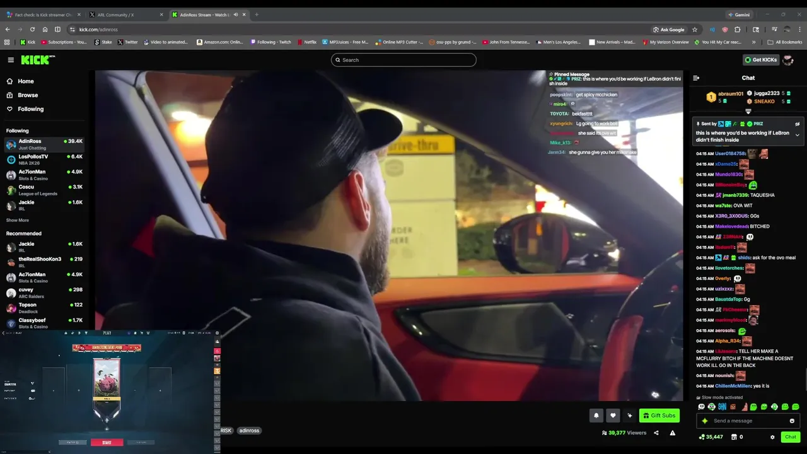Open the emote picker in chat

pyautogui.click(x=792, y=421)
